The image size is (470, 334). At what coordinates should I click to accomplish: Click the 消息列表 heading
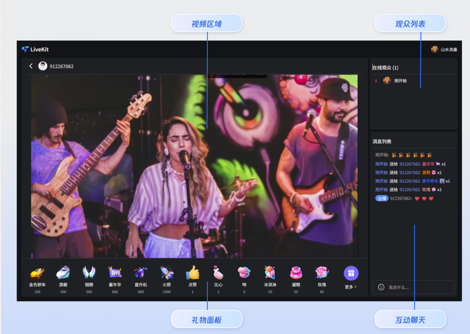tap(382, 142)
